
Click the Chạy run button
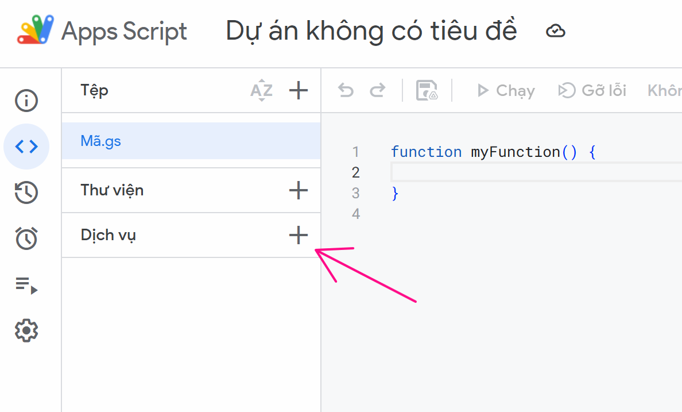pos(506,91)
